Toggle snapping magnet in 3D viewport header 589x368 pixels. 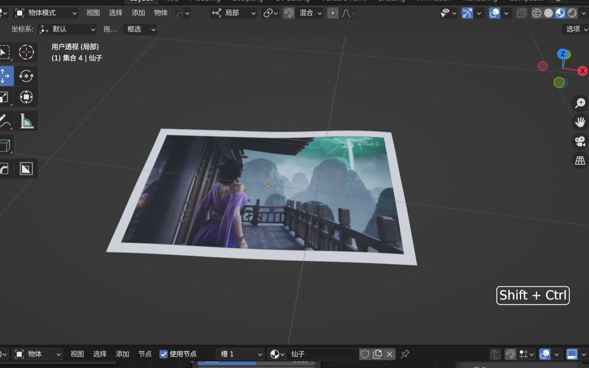click(x=289, y=13)
